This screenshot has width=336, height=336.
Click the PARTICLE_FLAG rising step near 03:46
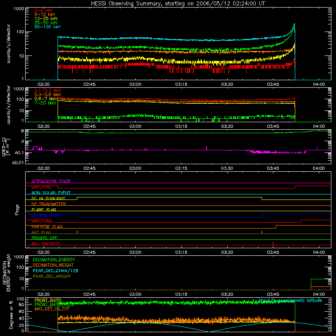[x=276, y=227]
